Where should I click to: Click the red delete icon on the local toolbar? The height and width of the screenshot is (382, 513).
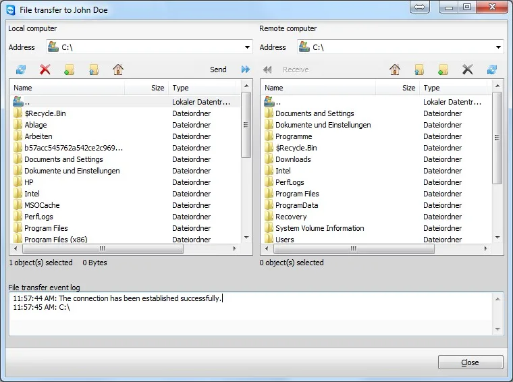(x=45, y=70)
